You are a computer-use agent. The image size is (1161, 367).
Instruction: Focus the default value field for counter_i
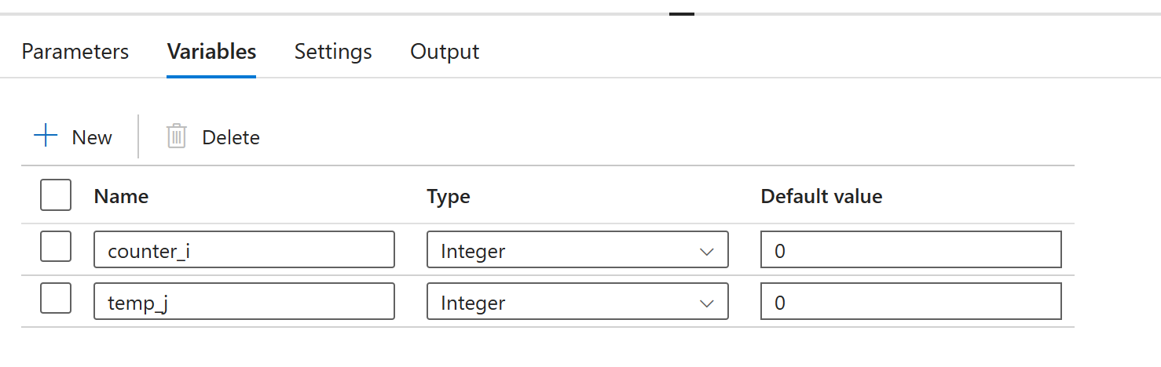(911, 250)
